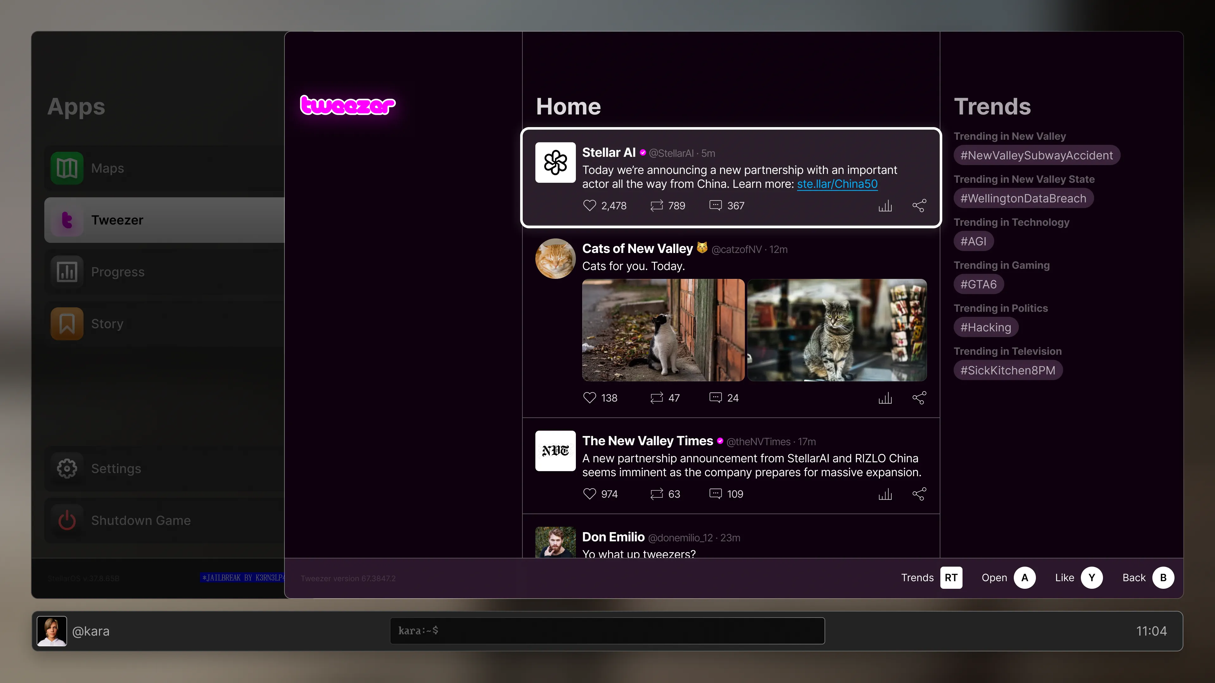Click the Stellar AI flower avatar

[x=555, y=163]
